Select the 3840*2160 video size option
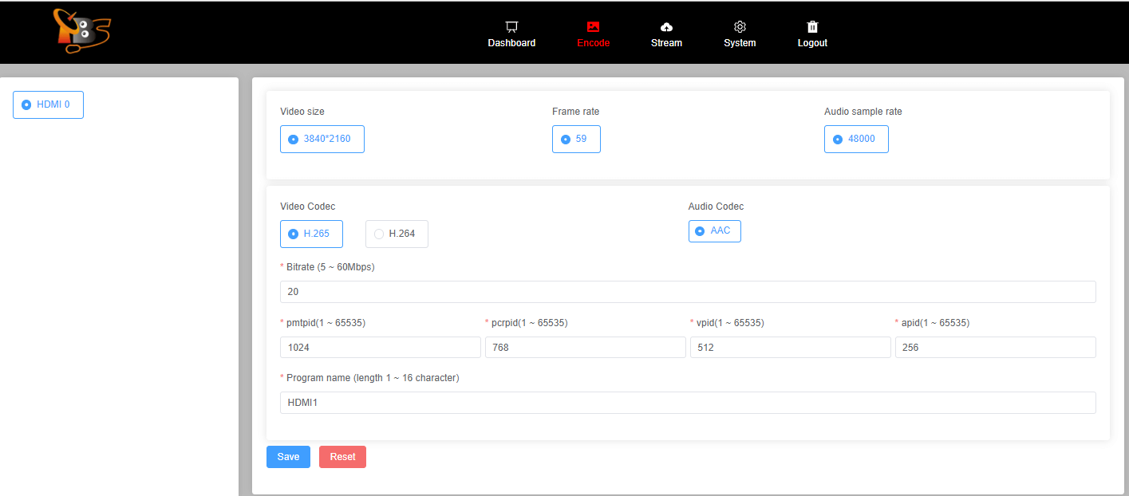 point(322,139)
